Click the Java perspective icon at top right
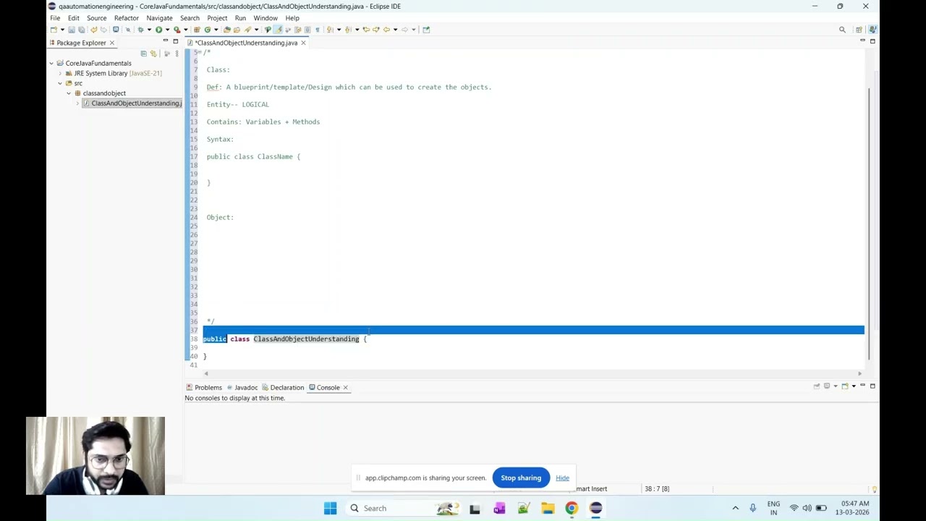Screen dimensions: 926x521 click(872, 30)
